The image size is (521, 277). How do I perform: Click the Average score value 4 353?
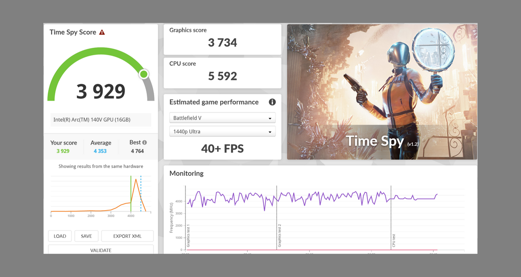(100, 151)
